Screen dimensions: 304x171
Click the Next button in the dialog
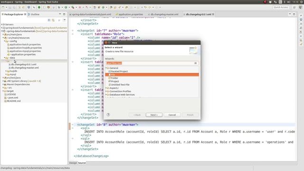click(x=154, y=115)
